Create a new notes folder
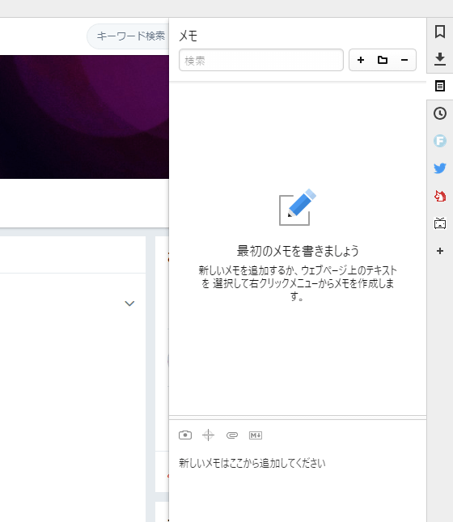453x522 pixels. point(383,60)
